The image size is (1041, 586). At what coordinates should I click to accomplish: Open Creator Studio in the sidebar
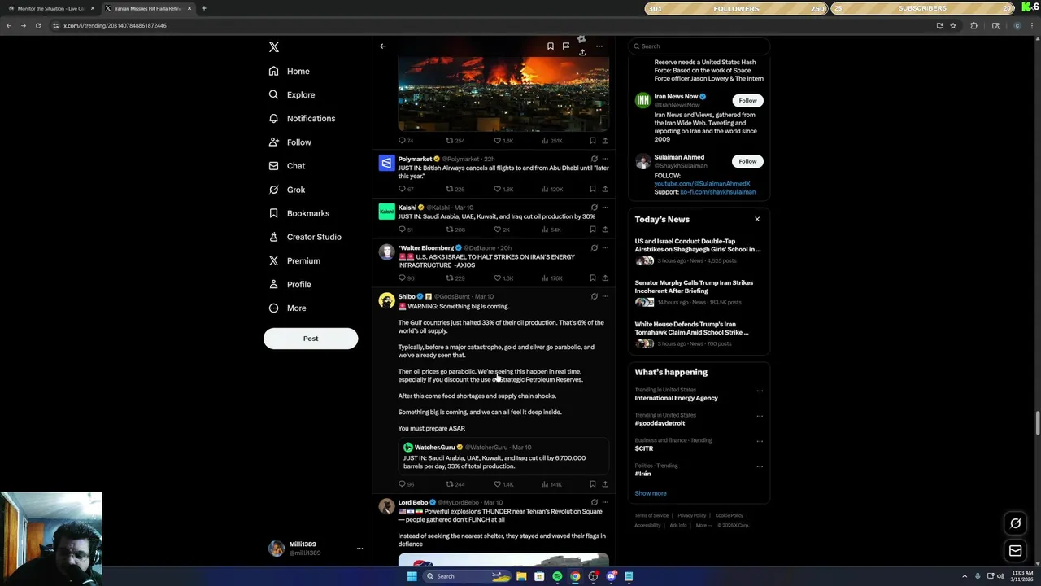(305, 237)
